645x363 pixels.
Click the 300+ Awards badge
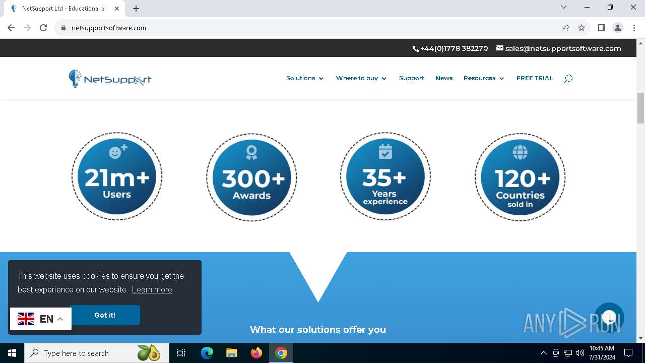251,177
